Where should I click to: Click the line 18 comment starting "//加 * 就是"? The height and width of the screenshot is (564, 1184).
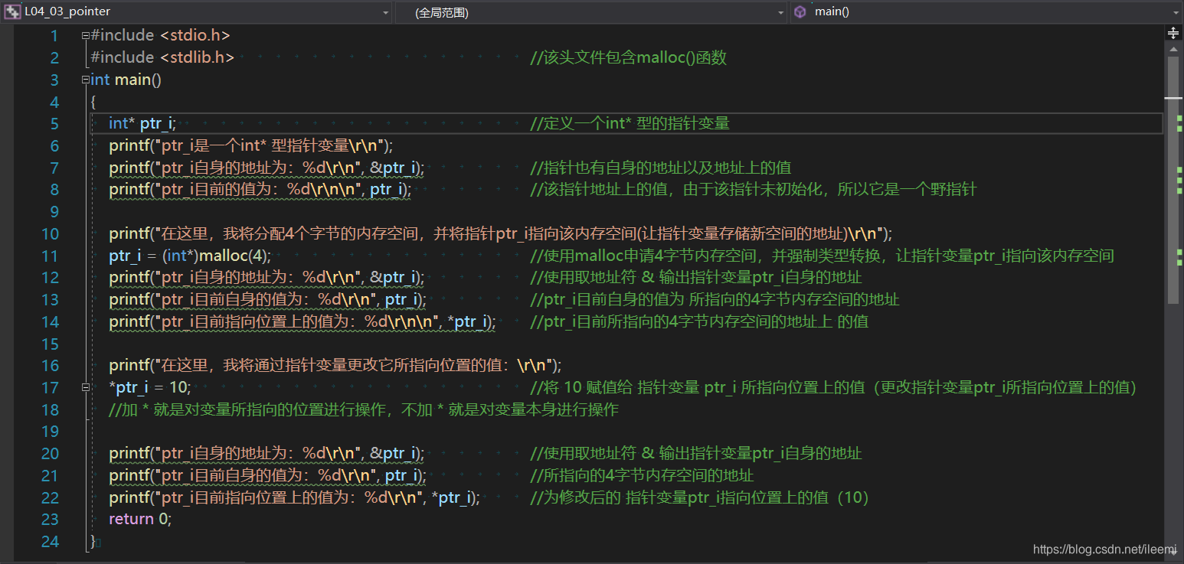pyautogui.click(x=364, y=409)
